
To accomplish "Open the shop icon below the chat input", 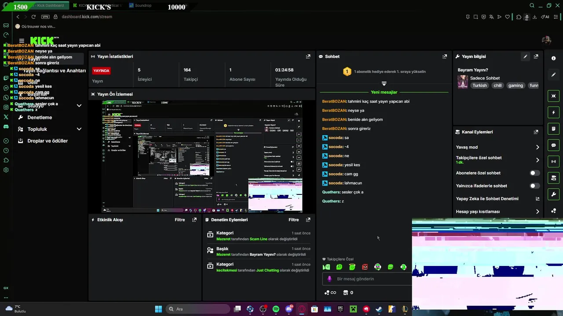I will [346, 293].
